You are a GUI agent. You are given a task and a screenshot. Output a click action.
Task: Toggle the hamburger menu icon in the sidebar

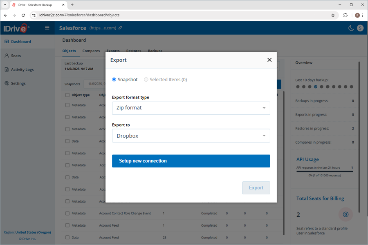47,28
